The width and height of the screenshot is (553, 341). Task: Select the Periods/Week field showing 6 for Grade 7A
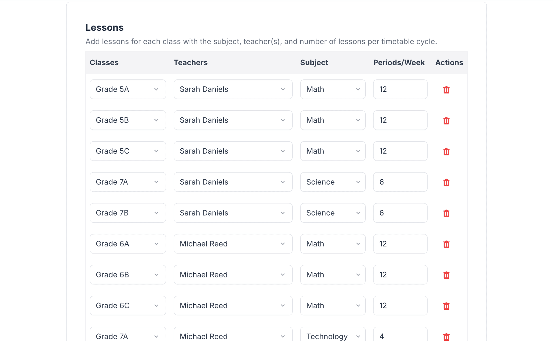pyautogui.click(x=400, y=182)
